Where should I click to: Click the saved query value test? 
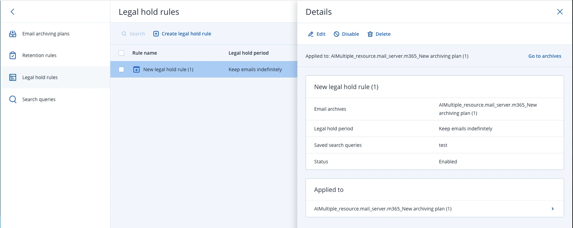(x=443, y=145)
